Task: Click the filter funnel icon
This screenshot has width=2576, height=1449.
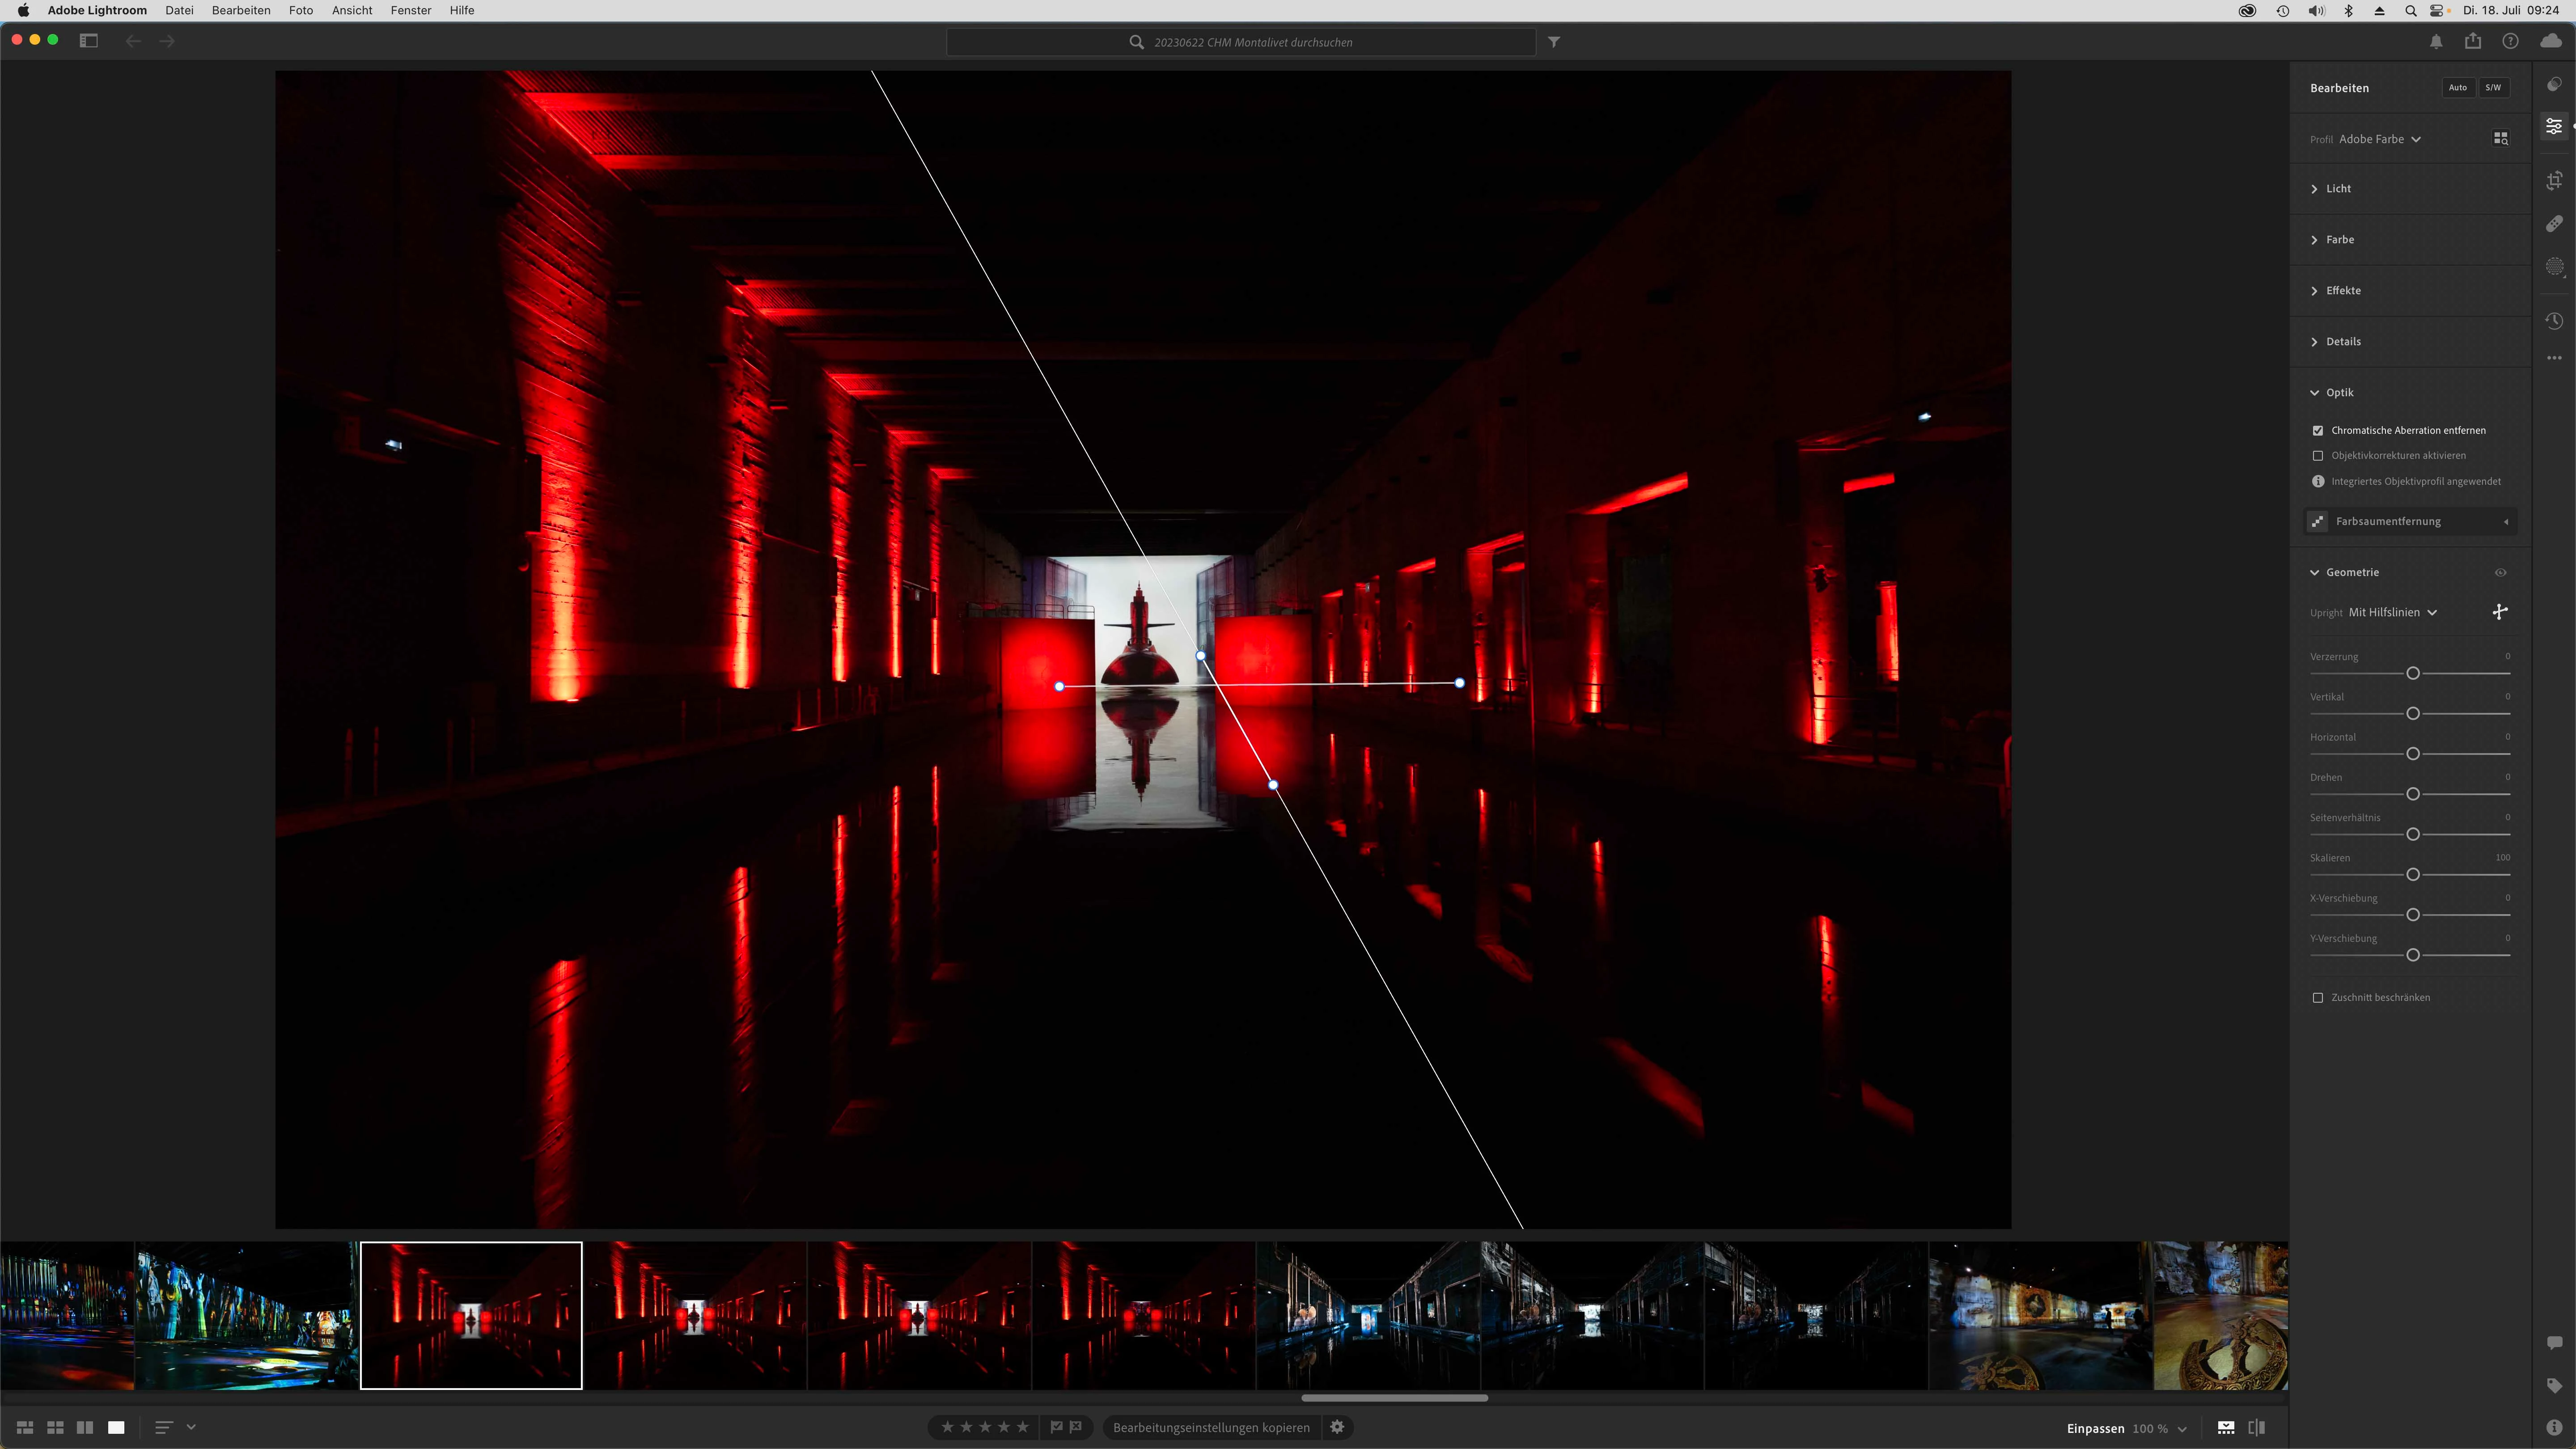Action: 1554,42
